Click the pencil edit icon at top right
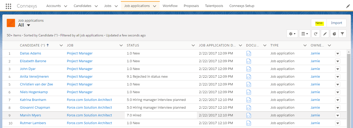 [348, 6]
